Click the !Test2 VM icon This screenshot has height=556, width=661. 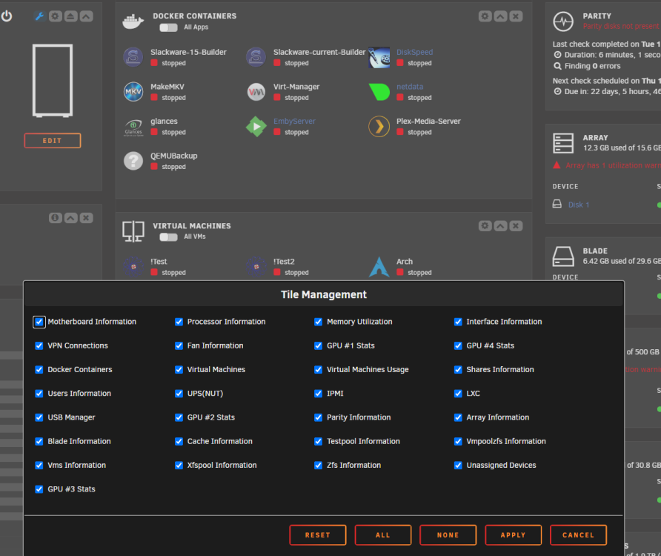pyautogui.click(x=256, y=267)
